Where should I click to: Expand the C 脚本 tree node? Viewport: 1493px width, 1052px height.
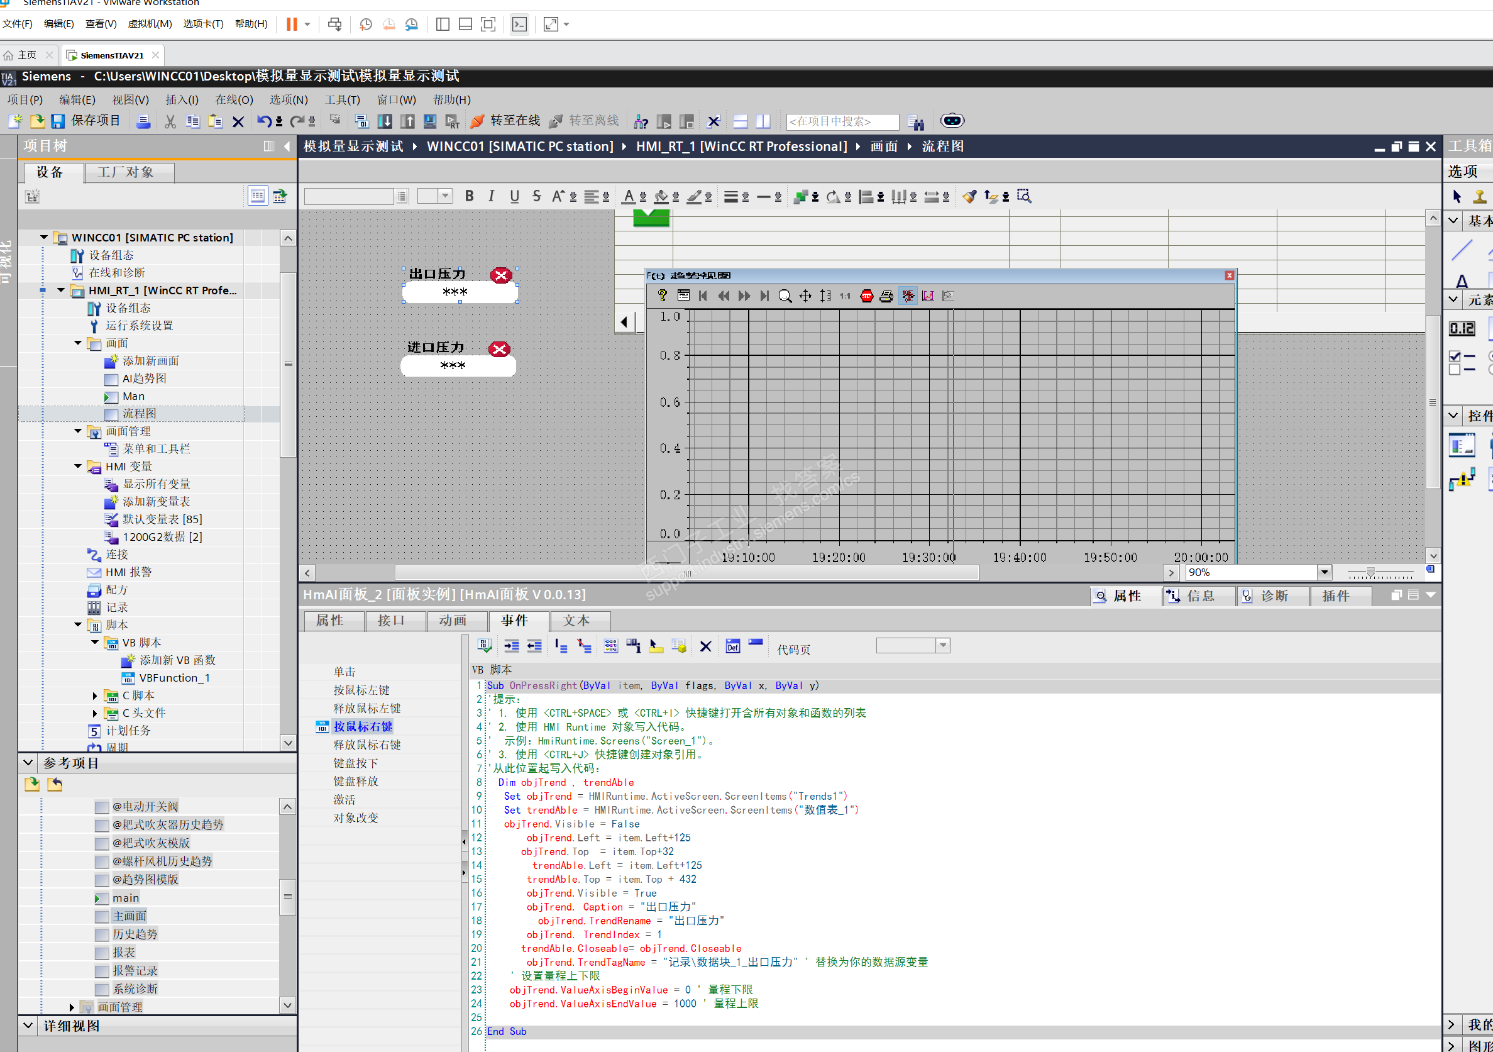pyautogui.click(x=95, y=695)
